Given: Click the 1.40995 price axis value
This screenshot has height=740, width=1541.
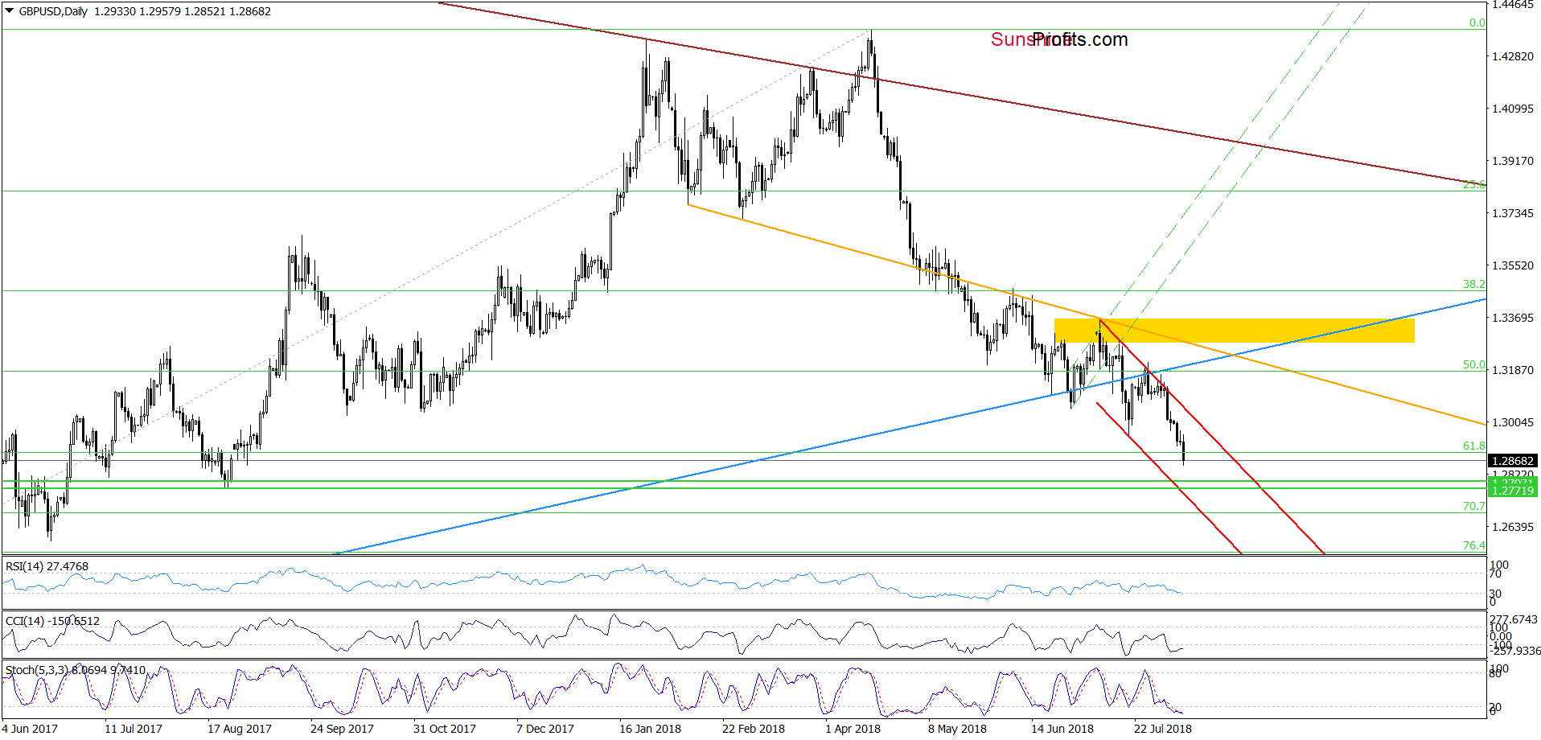Looking at the screenshot, I should 1513,109.
